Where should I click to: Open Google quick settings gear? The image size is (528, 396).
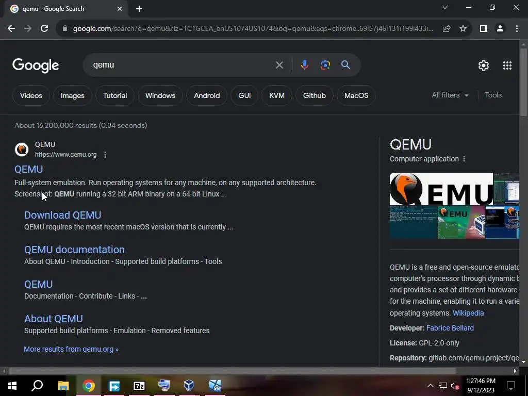(484, 65)
